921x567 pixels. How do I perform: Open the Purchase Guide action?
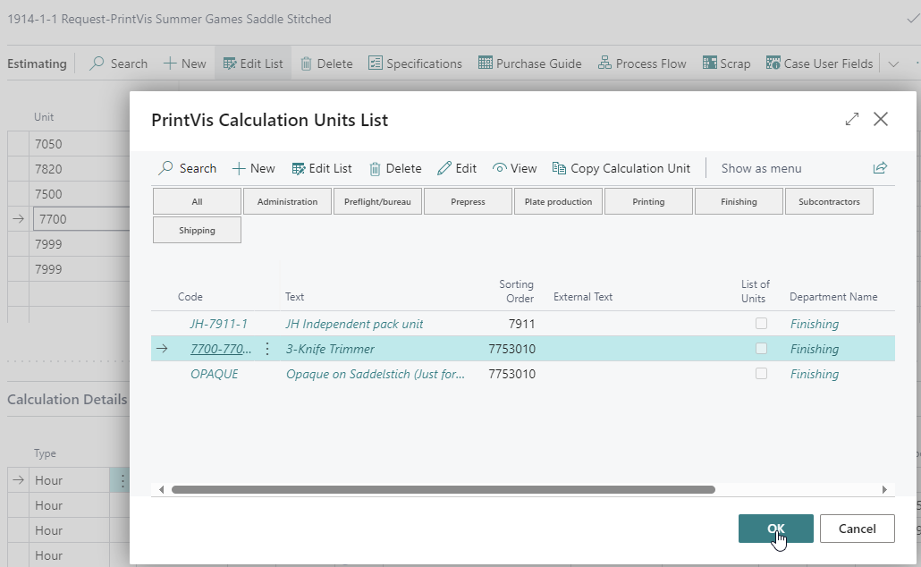[530, 63]
